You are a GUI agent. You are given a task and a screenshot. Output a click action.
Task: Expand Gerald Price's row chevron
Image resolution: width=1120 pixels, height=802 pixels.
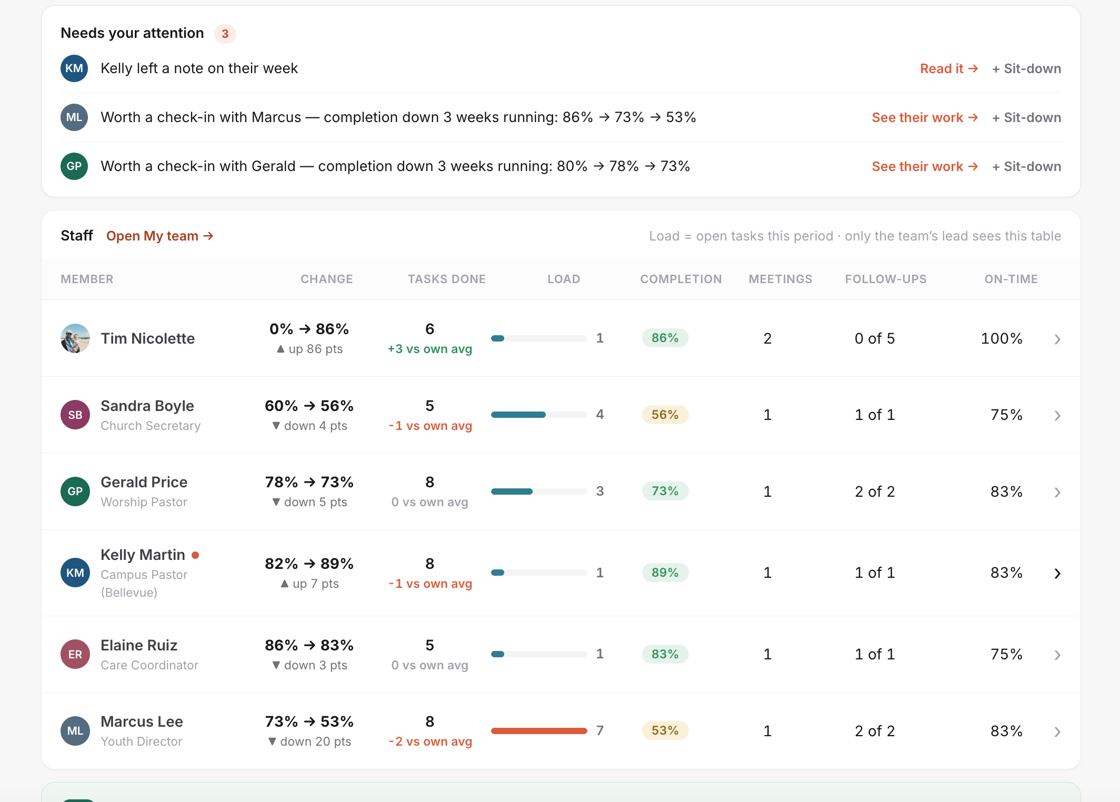click(1057, 493)
